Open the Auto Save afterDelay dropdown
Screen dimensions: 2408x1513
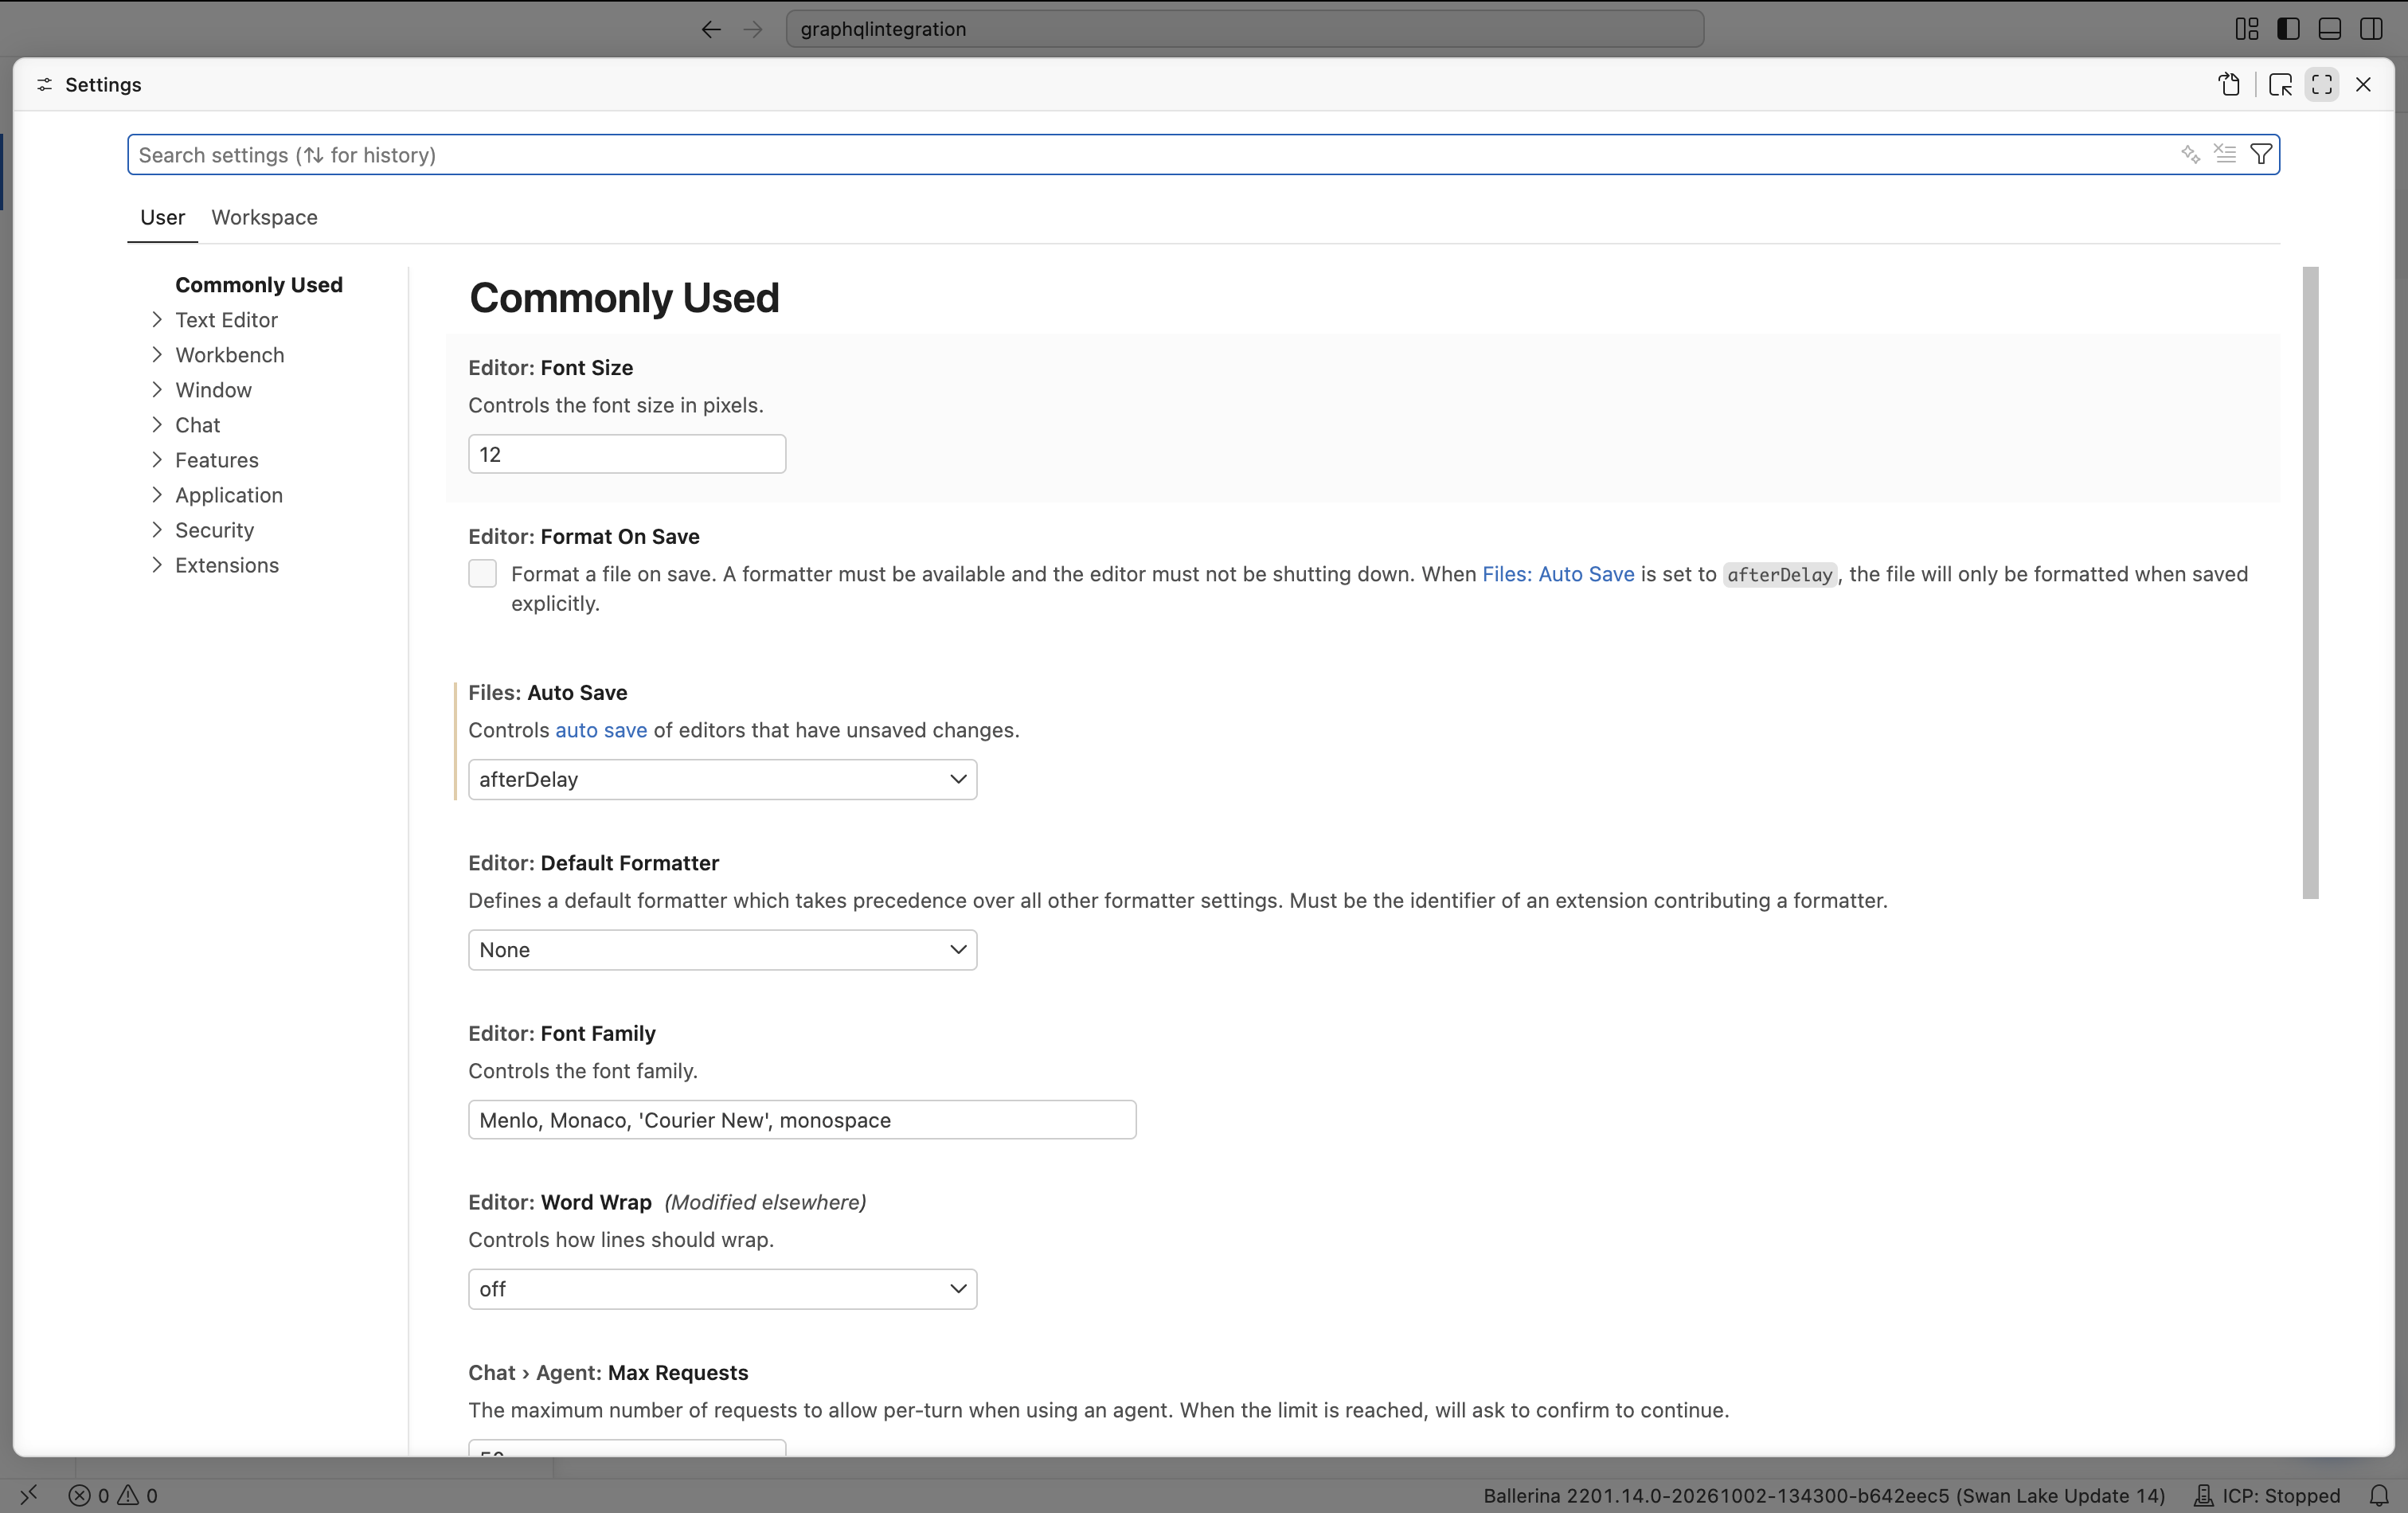pos(722,779)
